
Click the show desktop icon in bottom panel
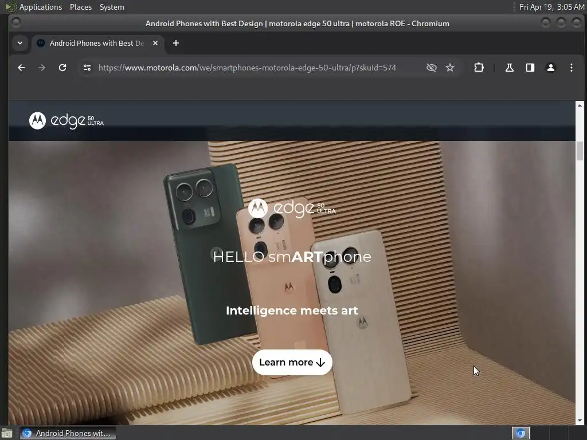coord(7,433)
